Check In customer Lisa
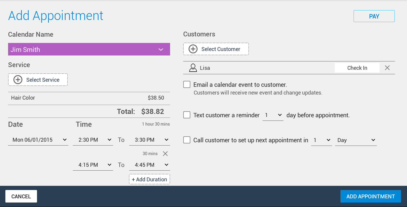Image resolution: width=407 pixels, height=207 pixels. (x=357, y=68)
